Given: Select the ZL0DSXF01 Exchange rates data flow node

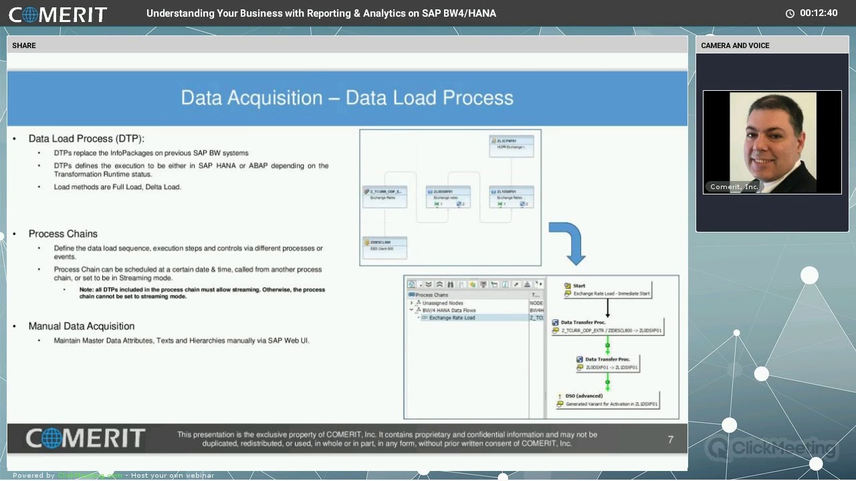Looking at the screenshot, I should tap(448, 197).
